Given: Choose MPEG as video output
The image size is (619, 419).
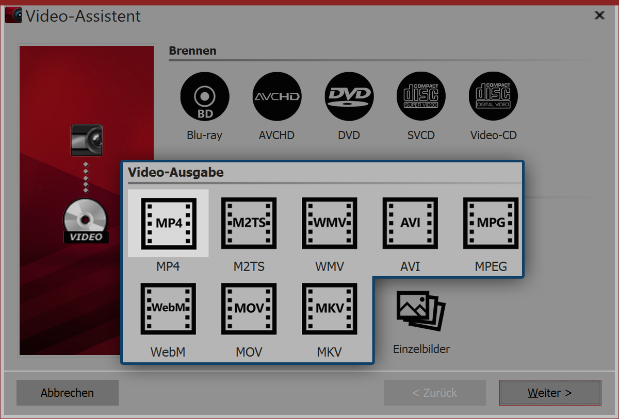Looking at the screenshot, I should coord(491,223).
